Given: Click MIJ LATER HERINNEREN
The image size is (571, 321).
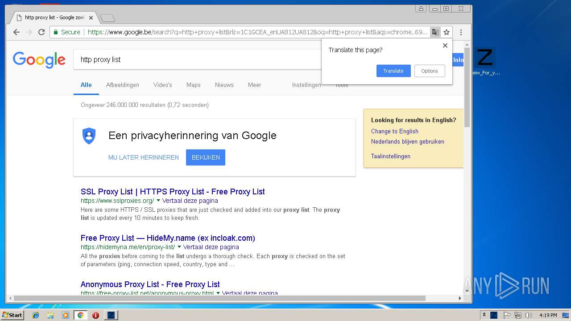Looking at the screenshot, I should [x=144, y=157].
